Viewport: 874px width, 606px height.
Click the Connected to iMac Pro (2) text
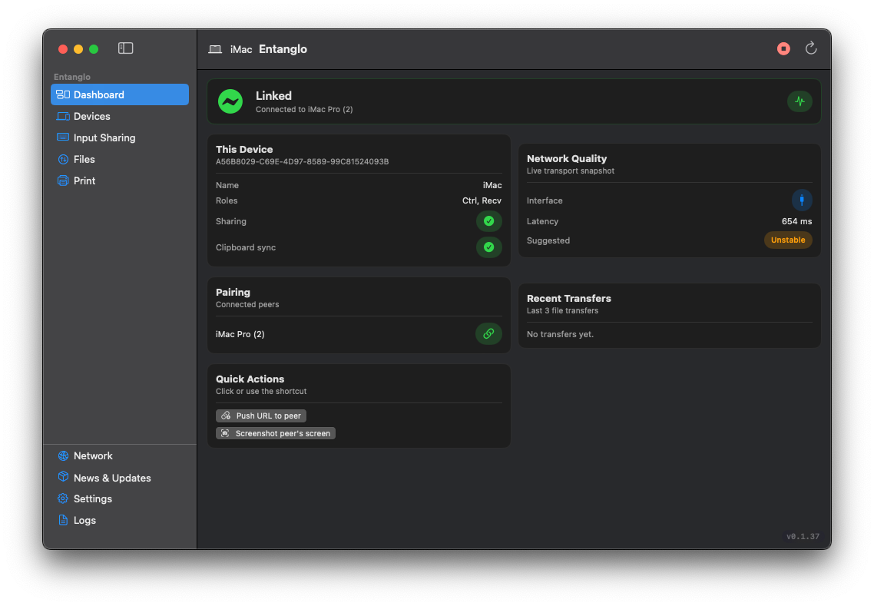[304, 109]
